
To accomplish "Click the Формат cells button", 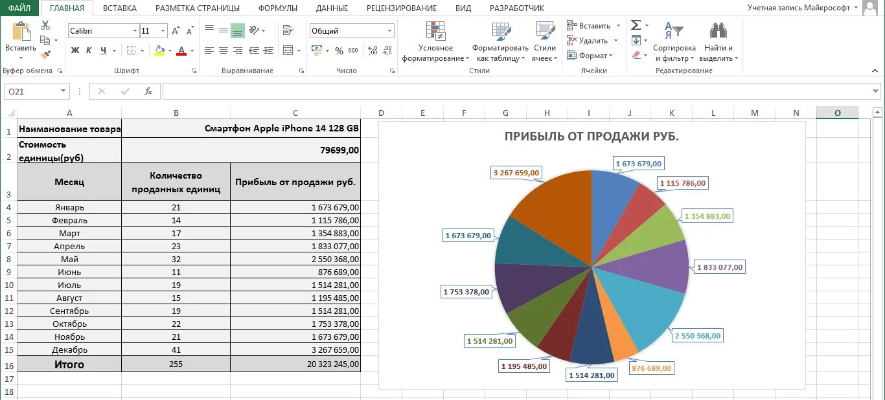I will point(591,55).
